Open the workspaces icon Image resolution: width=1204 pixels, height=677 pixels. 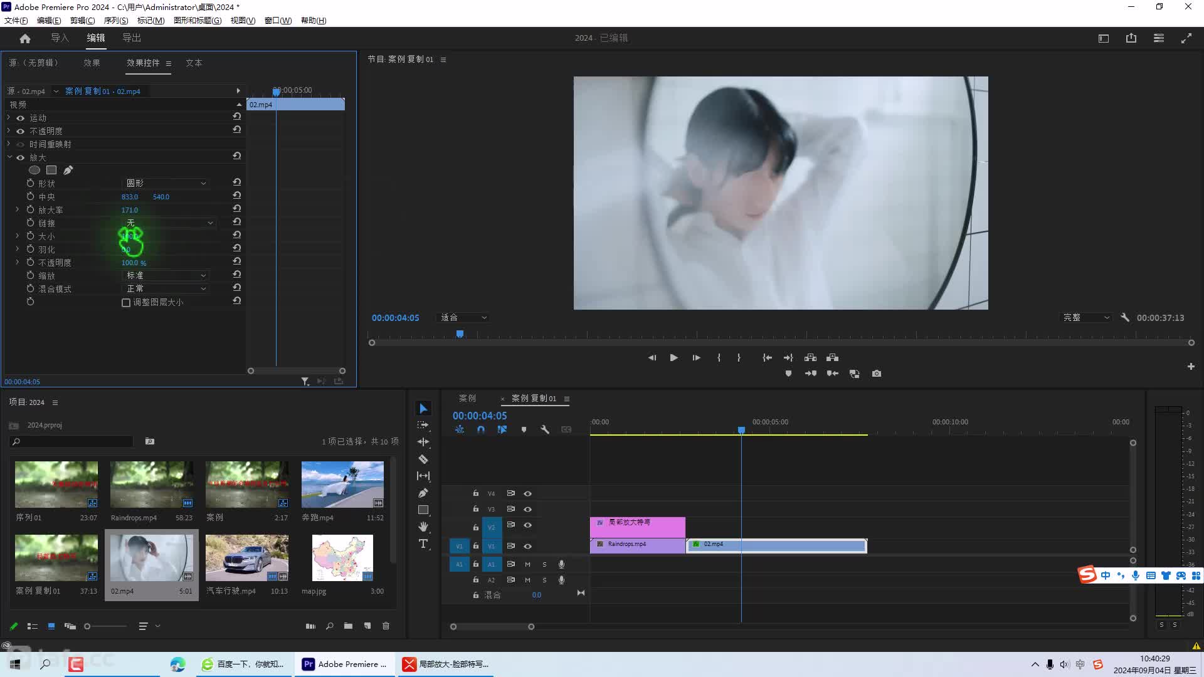(1159, 38)
